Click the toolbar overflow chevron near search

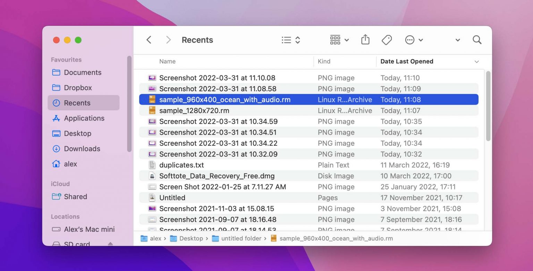(x=458, y=40)
